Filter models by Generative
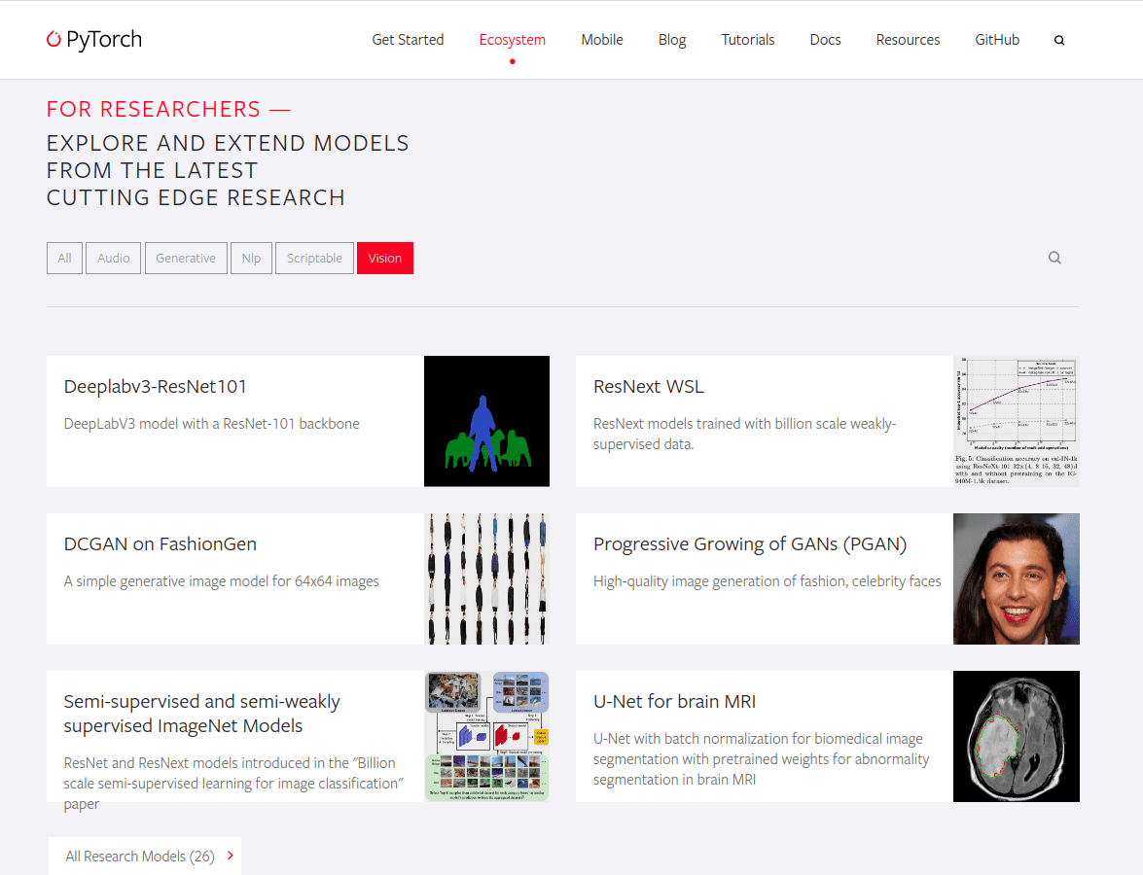1143x875 pixels. click(x=186, y=258)
